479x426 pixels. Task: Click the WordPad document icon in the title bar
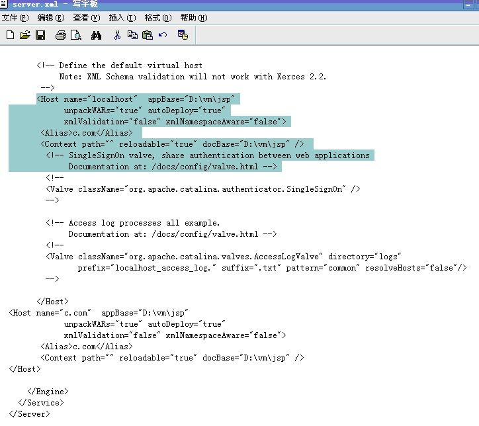[x=4, y=4]
